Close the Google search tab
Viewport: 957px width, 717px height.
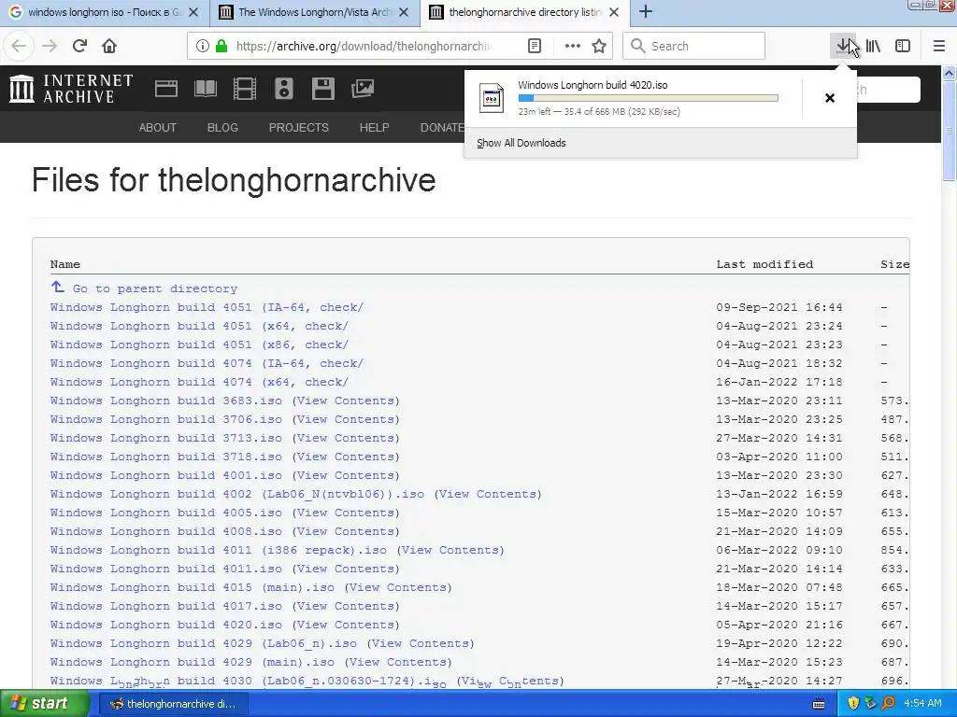[193, 12]
